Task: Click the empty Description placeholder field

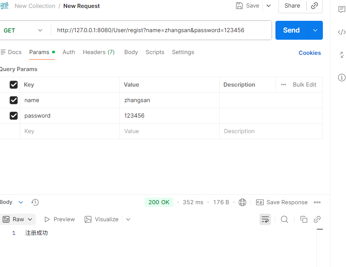Action: (x=271, y=131)
